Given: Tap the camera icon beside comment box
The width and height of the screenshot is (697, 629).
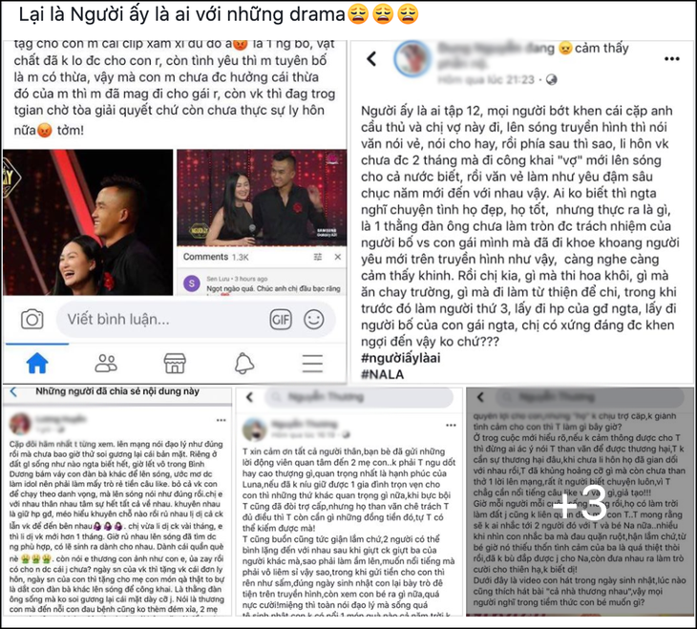Looking at the screenshot, I should 32,320.
